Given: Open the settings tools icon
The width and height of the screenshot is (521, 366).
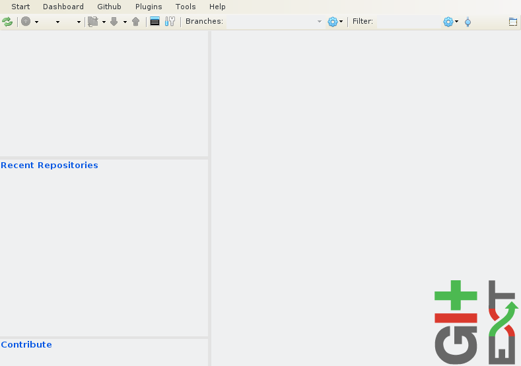Looking at the screenshot, I should tap(170, 22).
